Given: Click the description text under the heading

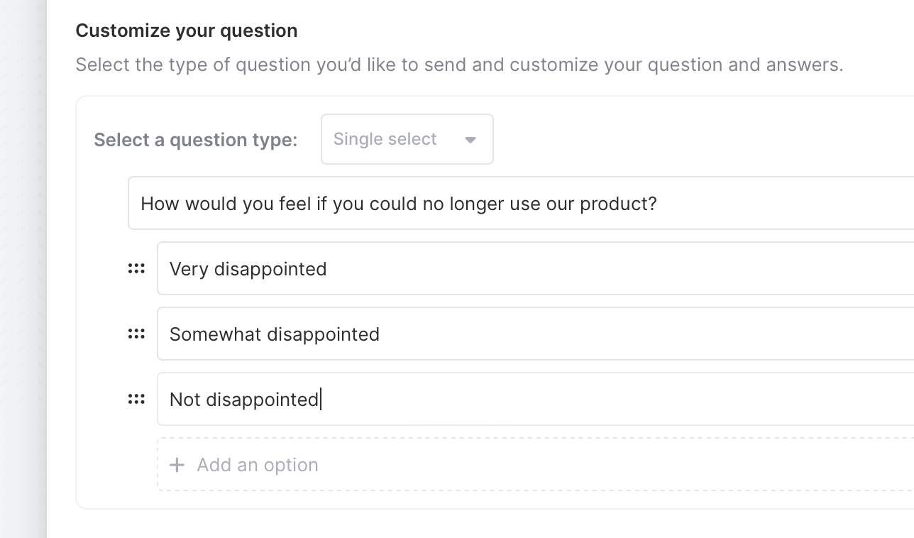Looking at the screenshot, I should [459, 65].
